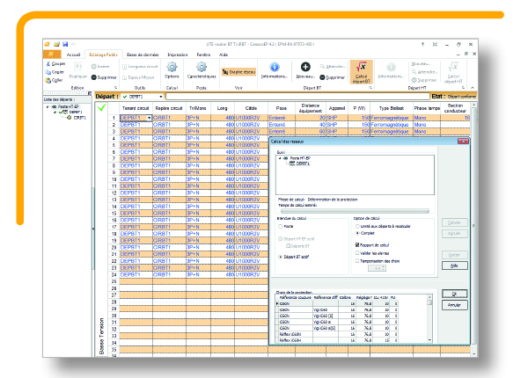Open the Fenêtre tab

[203, 55]
